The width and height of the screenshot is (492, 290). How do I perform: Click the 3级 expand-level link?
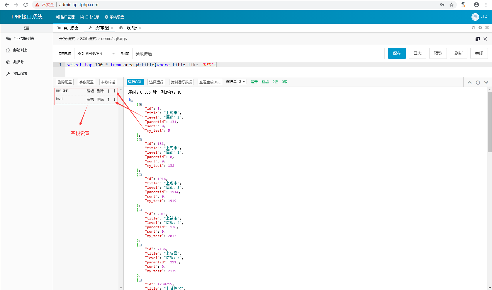285,82
